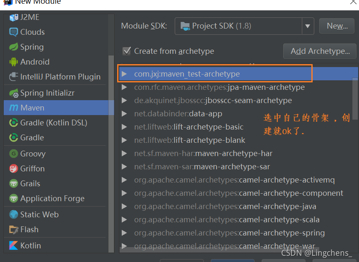The height and width of the screenshot is (262, 359).
Task: Toggle Create from archetype checkbox
Action: [127, 51]
